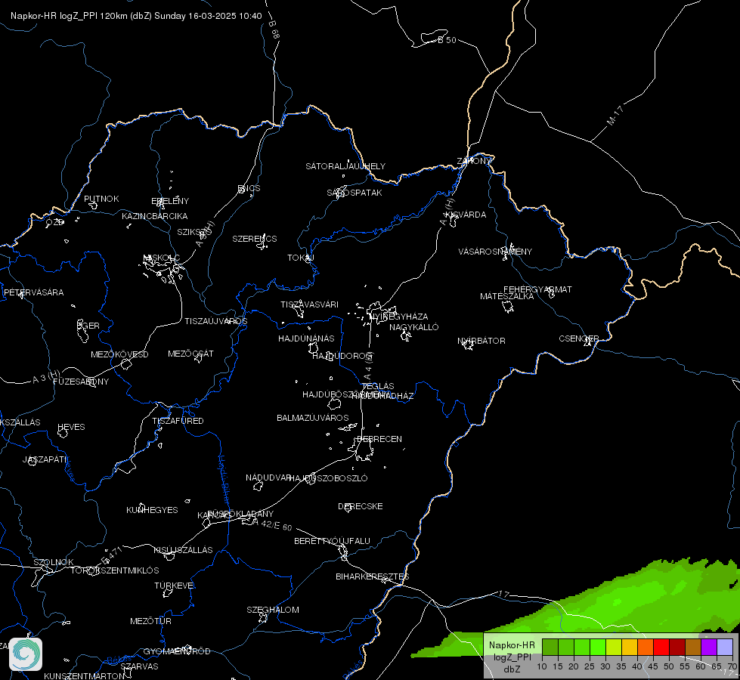Click the KISVÁRDA town label
Image resolution: width=740 pixels, height=680 pixels.
coord(466,215)
